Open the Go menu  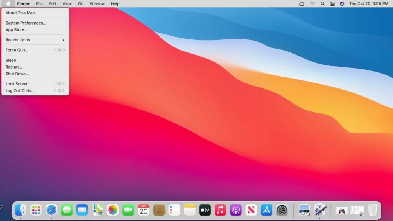click(81, 4)
